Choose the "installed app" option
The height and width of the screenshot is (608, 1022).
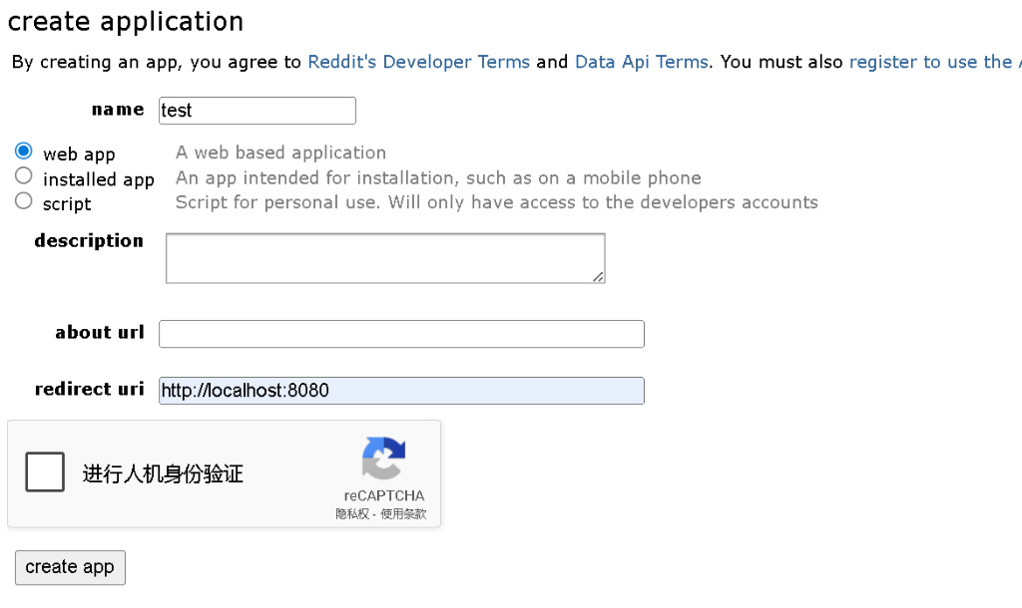22,175
